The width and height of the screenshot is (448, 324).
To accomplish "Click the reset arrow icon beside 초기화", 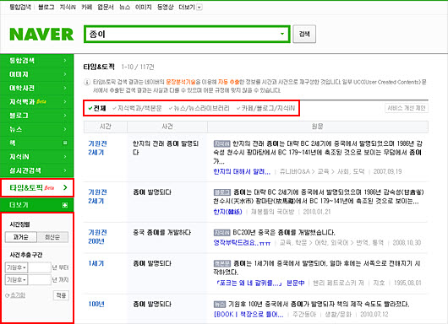I will tap(8, 295).
